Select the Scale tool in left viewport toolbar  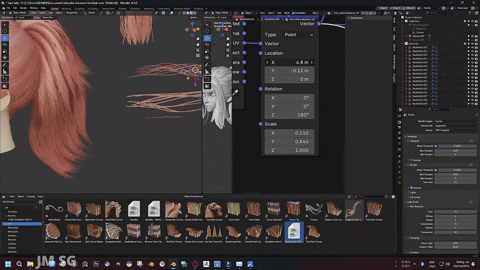(5, 51)
